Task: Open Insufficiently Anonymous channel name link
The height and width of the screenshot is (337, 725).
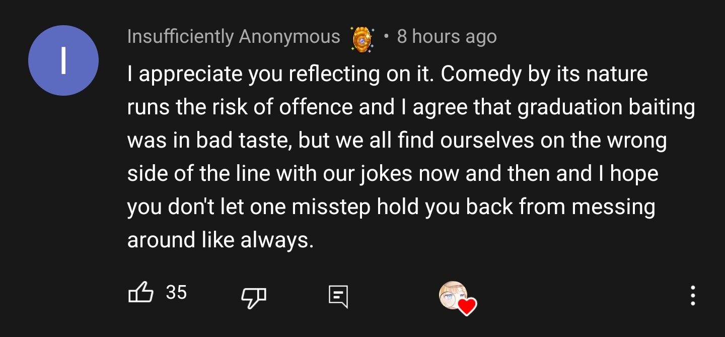Action: (x=234, y=37)
